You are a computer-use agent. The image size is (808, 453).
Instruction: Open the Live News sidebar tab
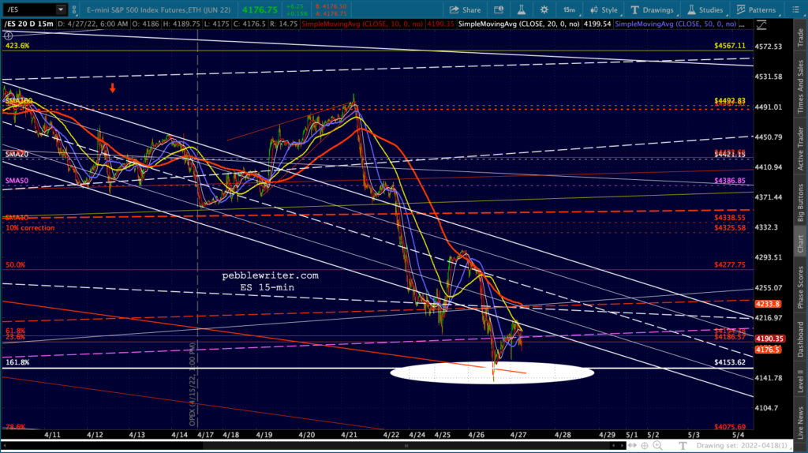tap(801, 421)
